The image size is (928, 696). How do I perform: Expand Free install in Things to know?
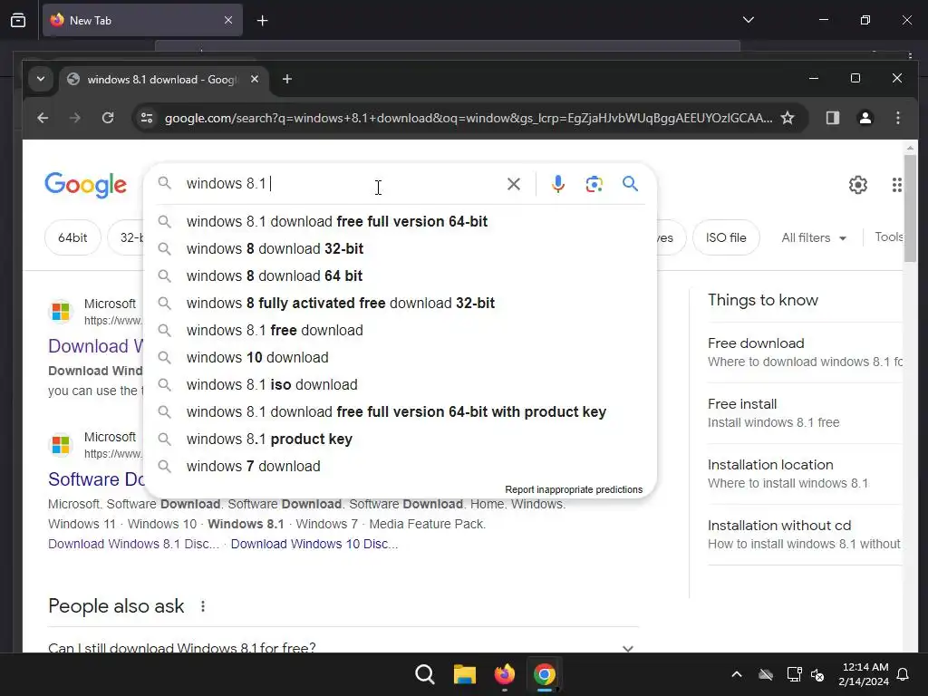(x=805, y=413)
